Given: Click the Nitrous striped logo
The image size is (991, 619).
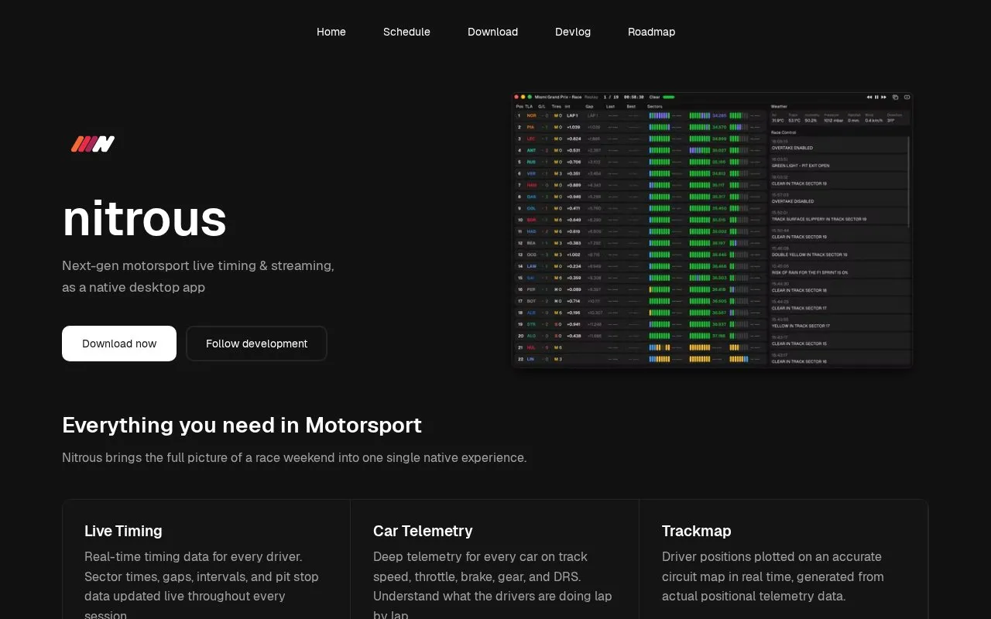Looking at the screenshot, I should (x=93, y=144).
